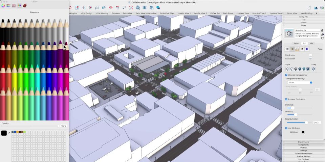Screen dimensions: 325x162
Task: Select the Zoom magnifier tool in toolbar
Action: point(124,7)
